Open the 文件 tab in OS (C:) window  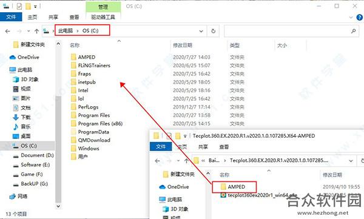point(11,17)
